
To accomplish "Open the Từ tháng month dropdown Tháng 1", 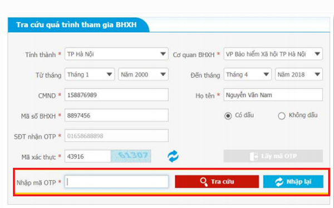I will point(90,75).
